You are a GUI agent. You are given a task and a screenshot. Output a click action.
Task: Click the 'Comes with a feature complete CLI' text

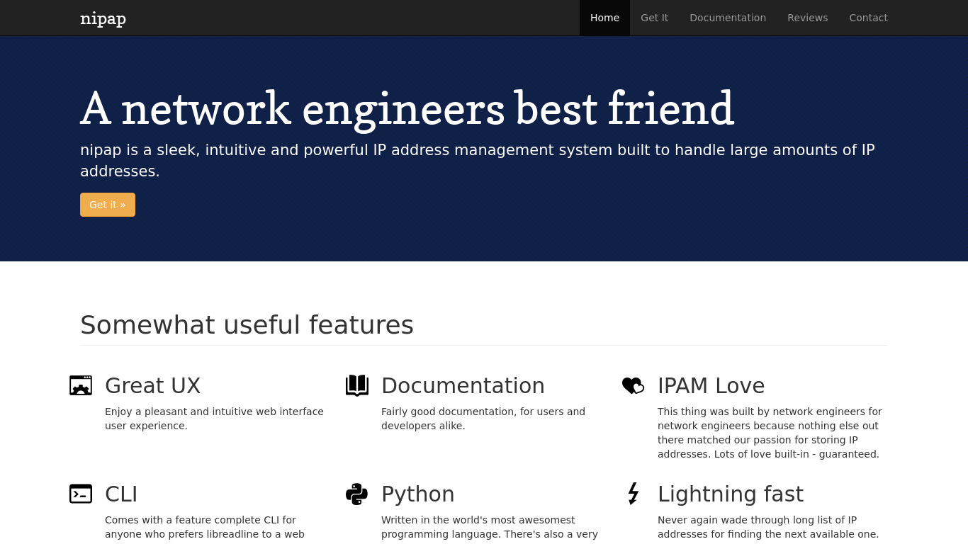[205, 527]
